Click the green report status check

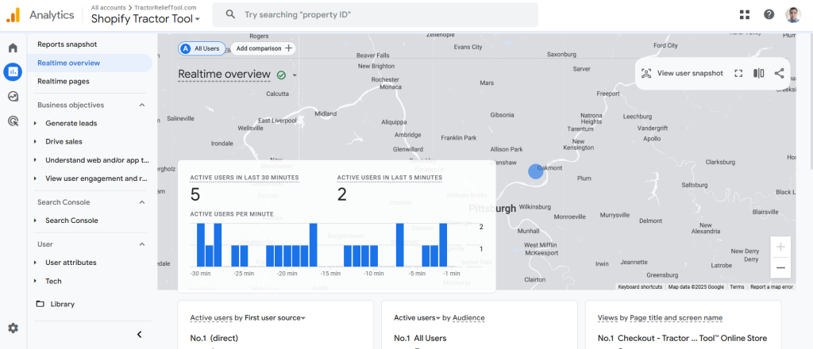(x=281, y=75)
